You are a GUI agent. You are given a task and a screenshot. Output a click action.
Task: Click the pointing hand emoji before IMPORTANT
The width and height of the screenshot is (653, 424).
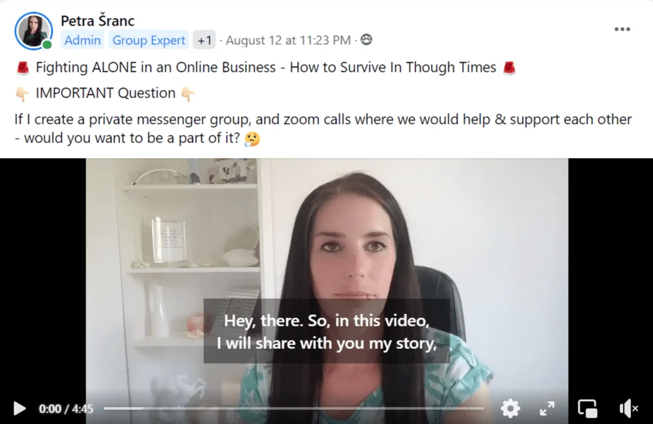pyautogui.click(x=23, y=94)
